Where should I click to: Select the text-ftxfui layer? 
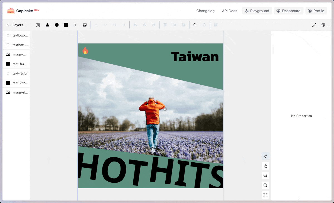pyautogui.click(x=16, y=73)
